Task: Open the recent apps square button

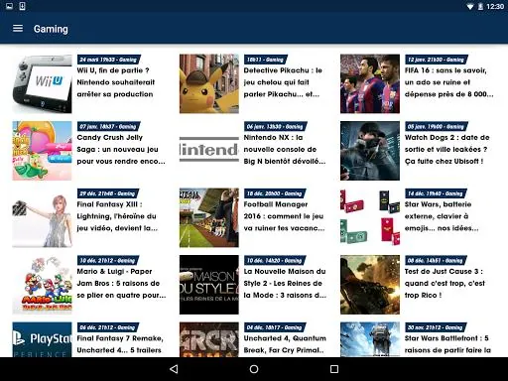Action: [334, 369]
